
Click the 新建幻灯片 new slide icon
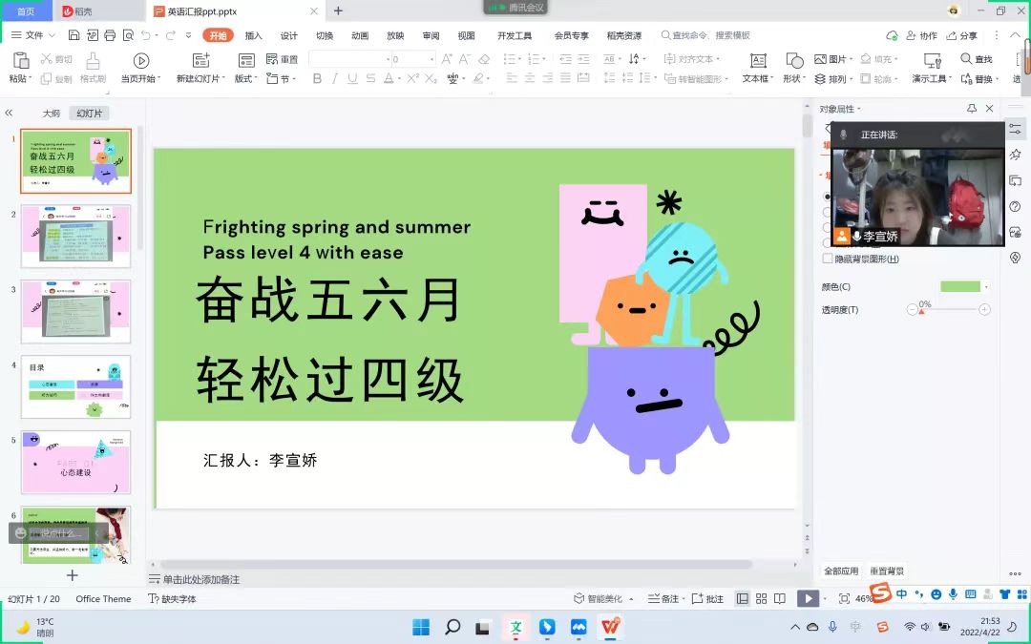point(200,60)
